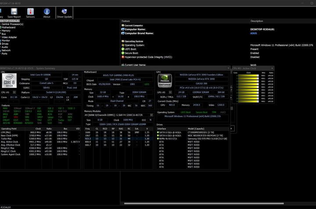This screenshot has height=209, width=316.
Task: Click the horizontal scrollbar in the details pane
Action: pos(204,203)
